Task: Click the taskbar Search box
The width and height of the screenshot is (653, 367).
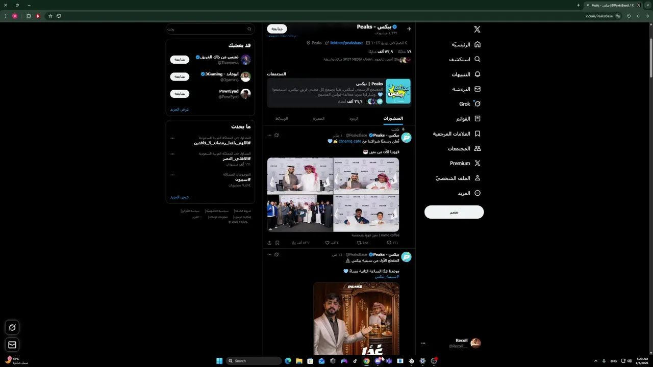Action: point(254,361)
